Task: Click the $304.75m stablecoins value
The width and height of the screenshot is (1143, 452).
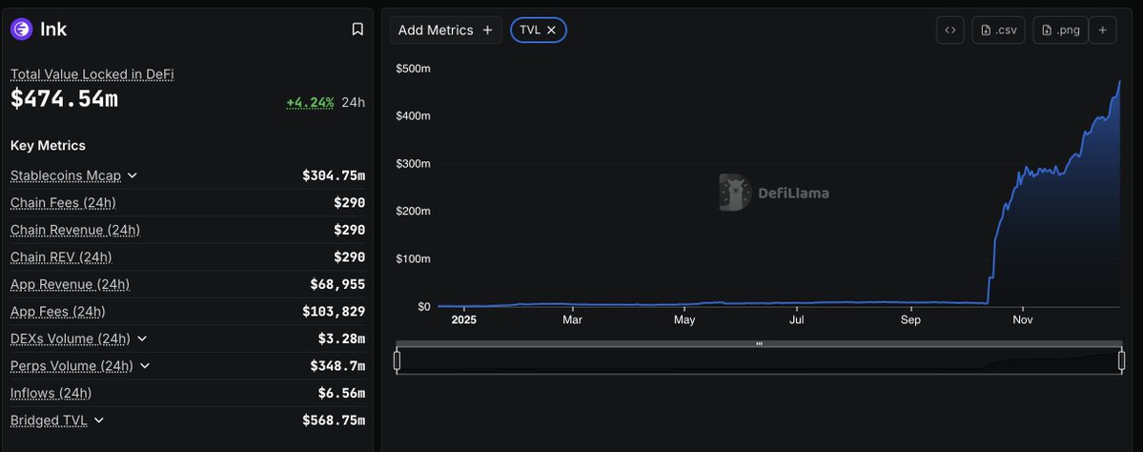Action: (x=334, y=175)
